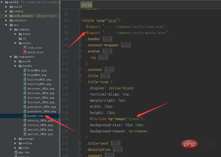The height and width of the screenshot is (157, 221).
Task: Collapse the header folder arrow
Action: tap(15, 66)
